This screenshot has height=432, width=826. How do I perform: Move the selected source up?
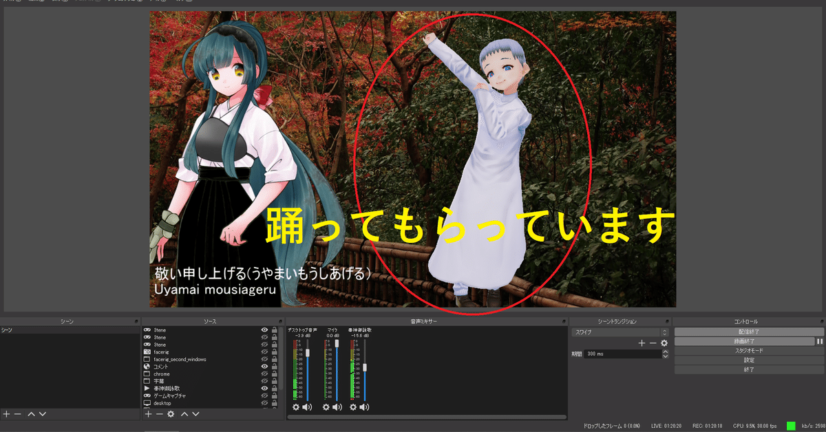coord(184,414)
